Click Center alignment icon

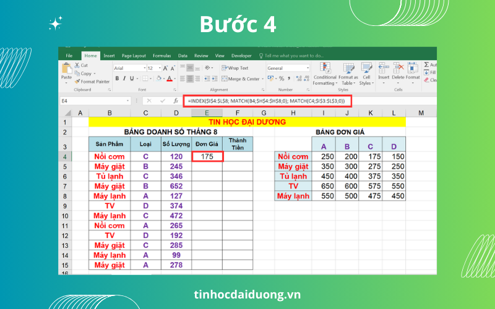point(190,79)
